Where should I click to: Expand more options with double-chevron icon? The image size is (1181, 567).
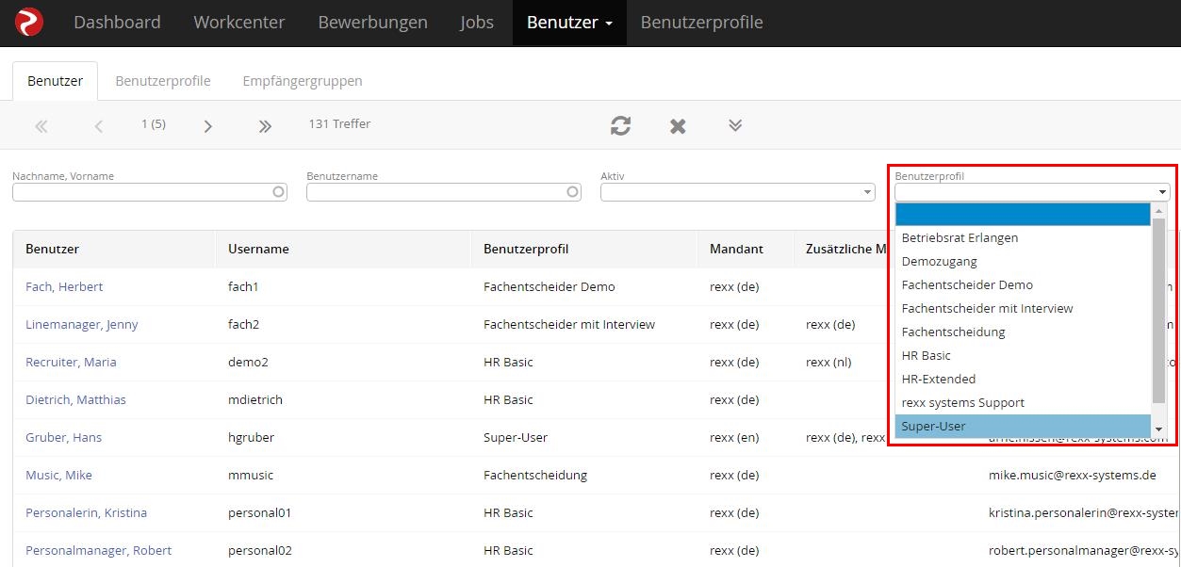(x=735, y=125)
